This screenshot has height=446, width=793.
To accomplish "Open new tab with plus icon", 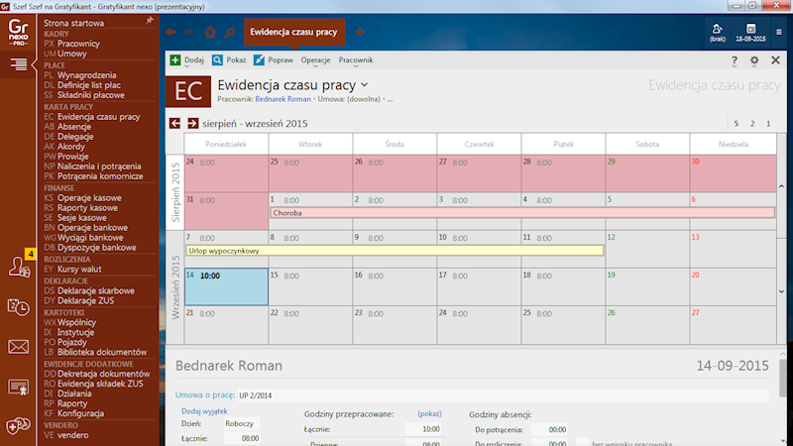I will (x=360, y=32).
